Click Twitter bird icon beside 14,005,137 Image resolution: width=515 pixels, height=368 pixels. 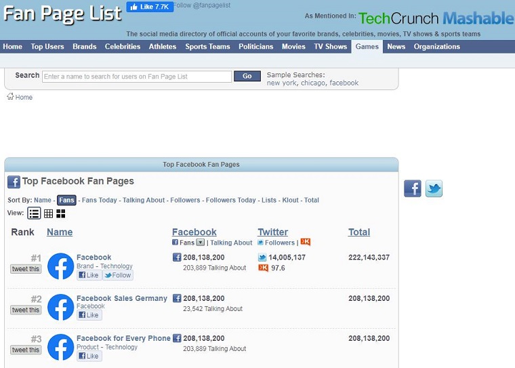[262, 257]
